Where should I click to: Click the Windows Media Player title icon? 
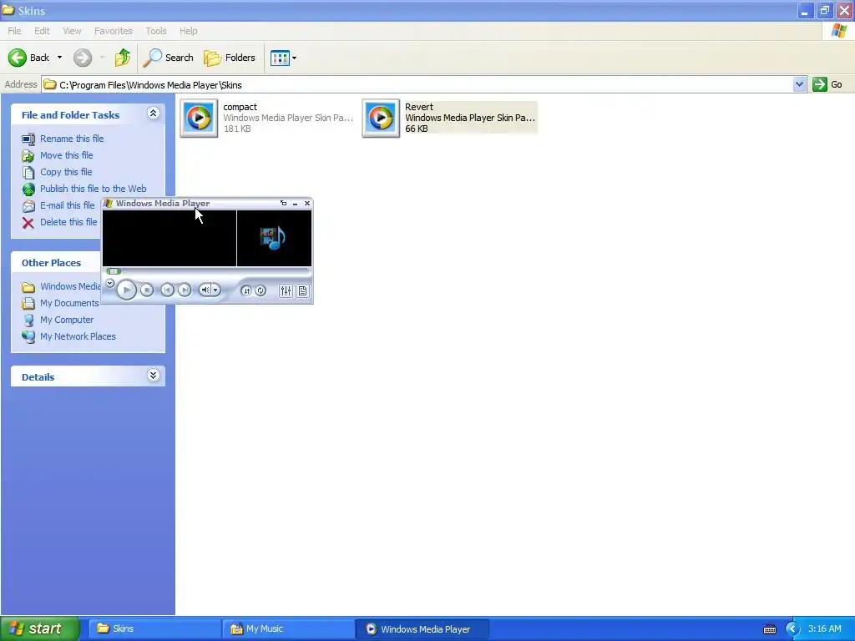(108, 204)
